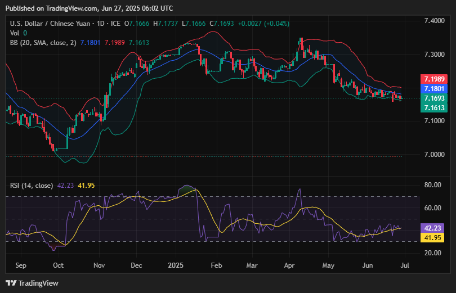The height and width of the screenshot is (293, 456).
Task: Click the purple 42.23 RSI value tag
Action: pyautogui.click(x=432, y=228)
